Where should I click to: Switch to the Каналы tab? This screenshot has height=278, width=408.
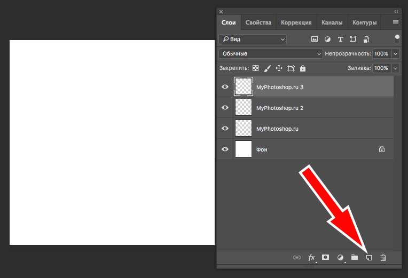pos(332,22)
